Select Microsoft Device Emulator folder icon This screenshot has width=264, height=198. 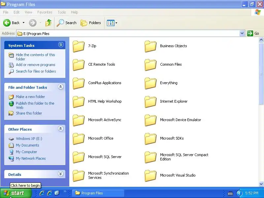150,120
